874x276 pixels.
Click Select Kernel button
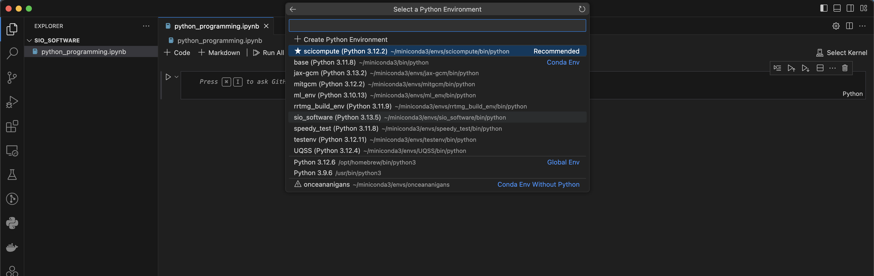point(842,53)
